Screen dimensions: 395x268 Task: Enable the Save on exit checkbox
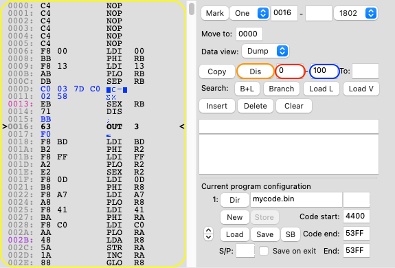[264, 251]
